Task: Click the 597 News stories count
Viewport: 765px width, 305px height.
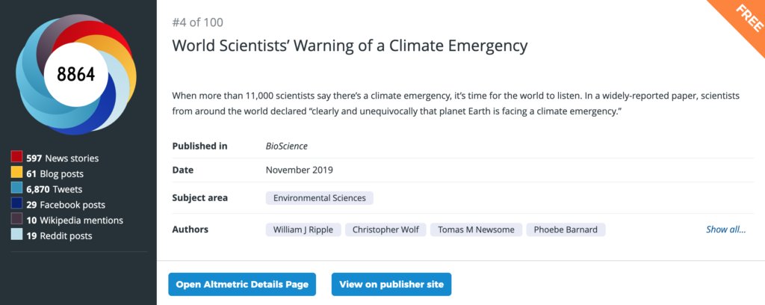Action: [x=62, y=158]
